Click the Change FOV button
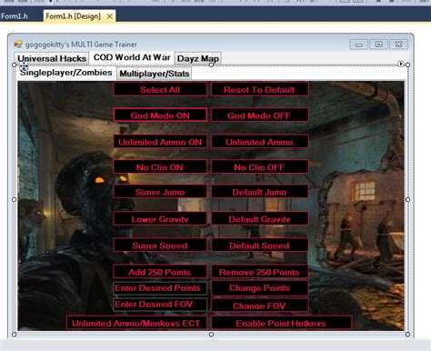431x351 pixels. coord(259,306)
